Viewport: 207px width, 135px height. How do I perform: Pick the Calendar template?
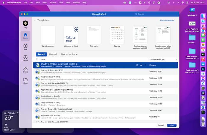117,35
